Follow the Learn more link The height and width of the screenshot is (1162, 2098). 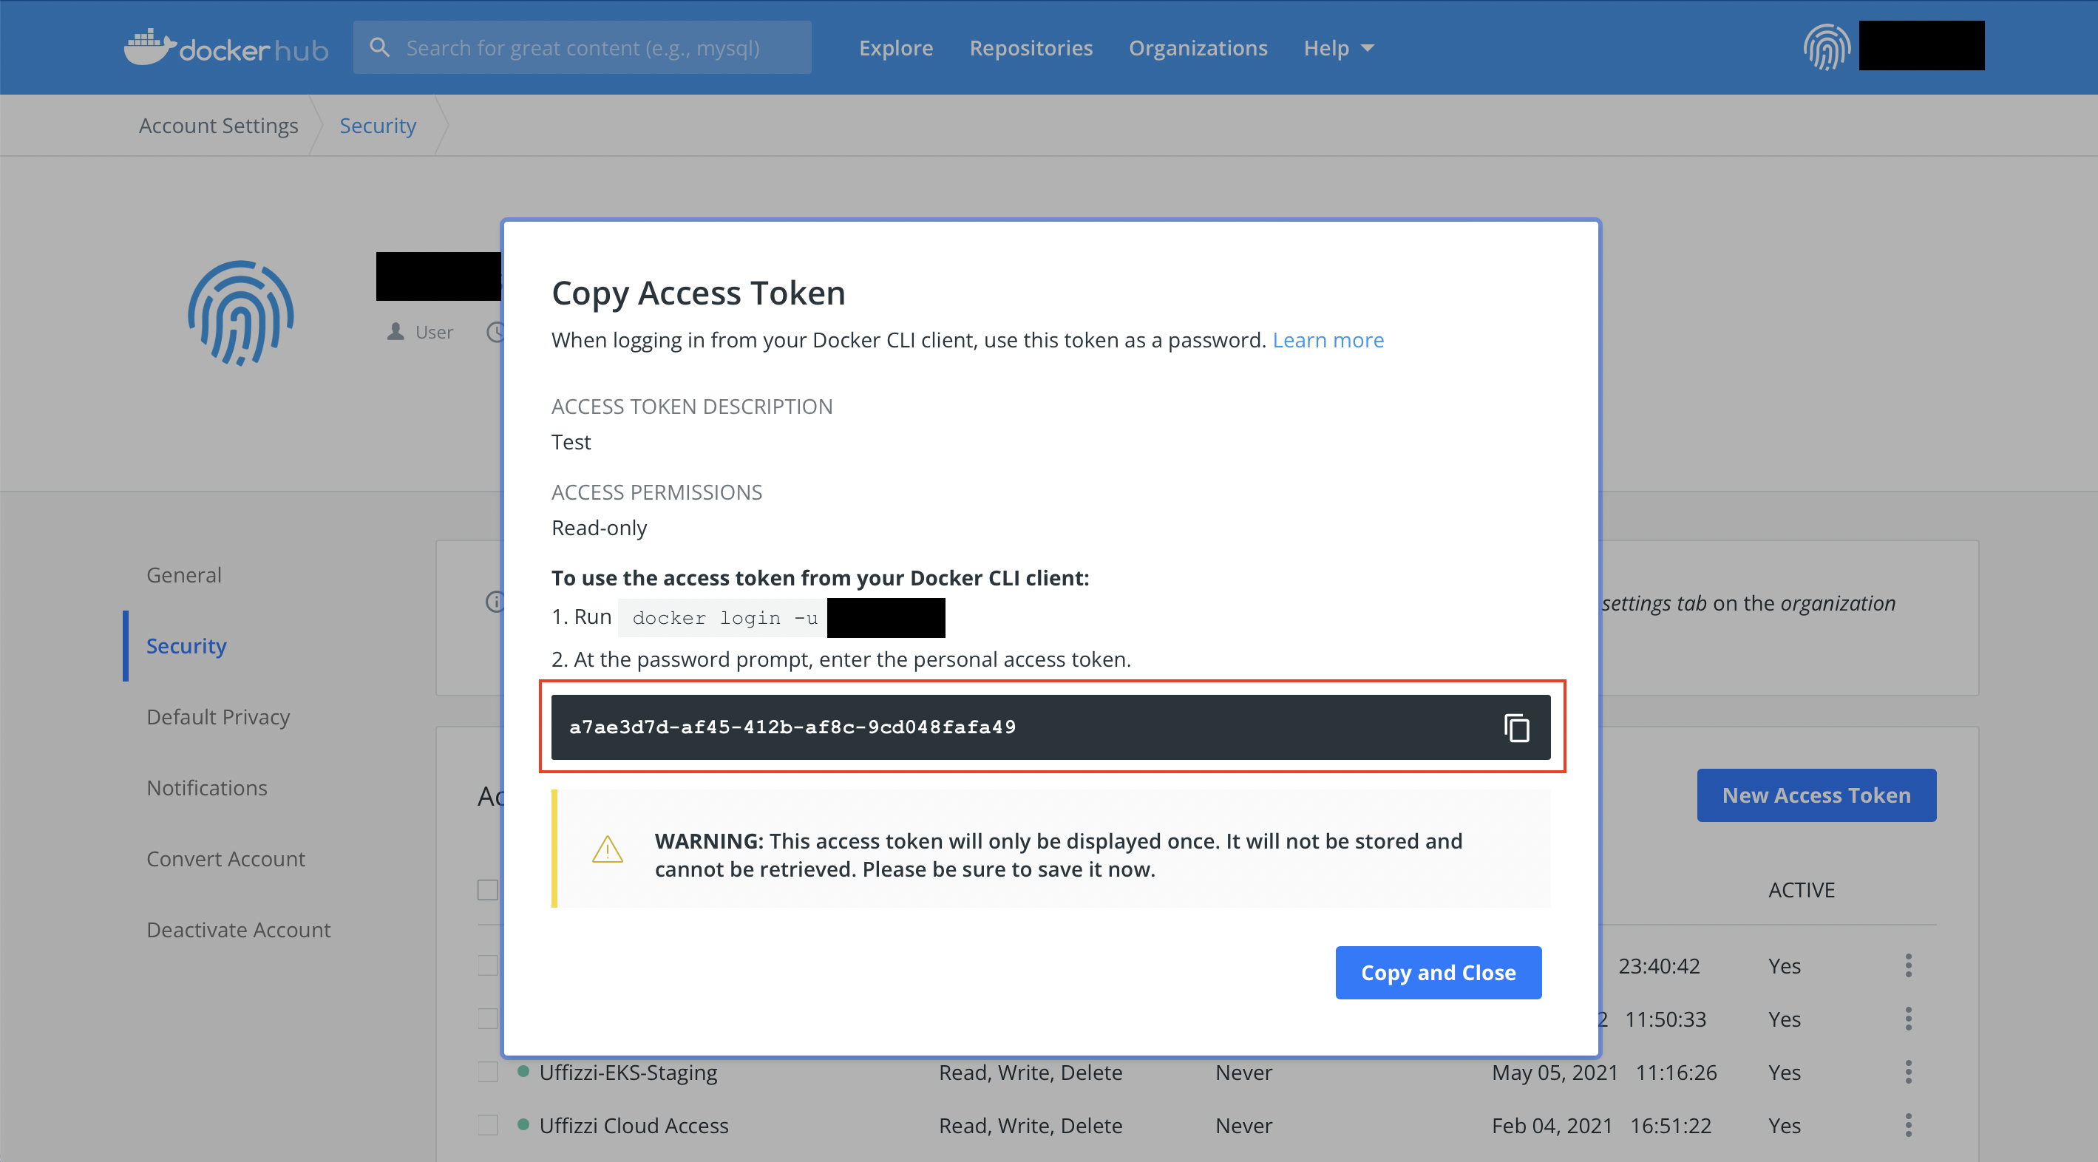coord(1328,339)
